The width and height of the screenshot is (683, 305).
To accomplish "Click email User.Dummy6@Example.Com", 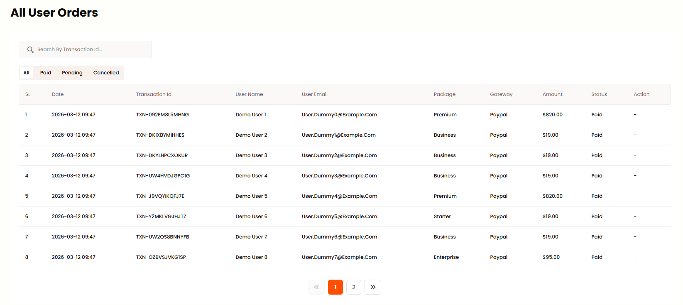I will [x=339, y=237].
